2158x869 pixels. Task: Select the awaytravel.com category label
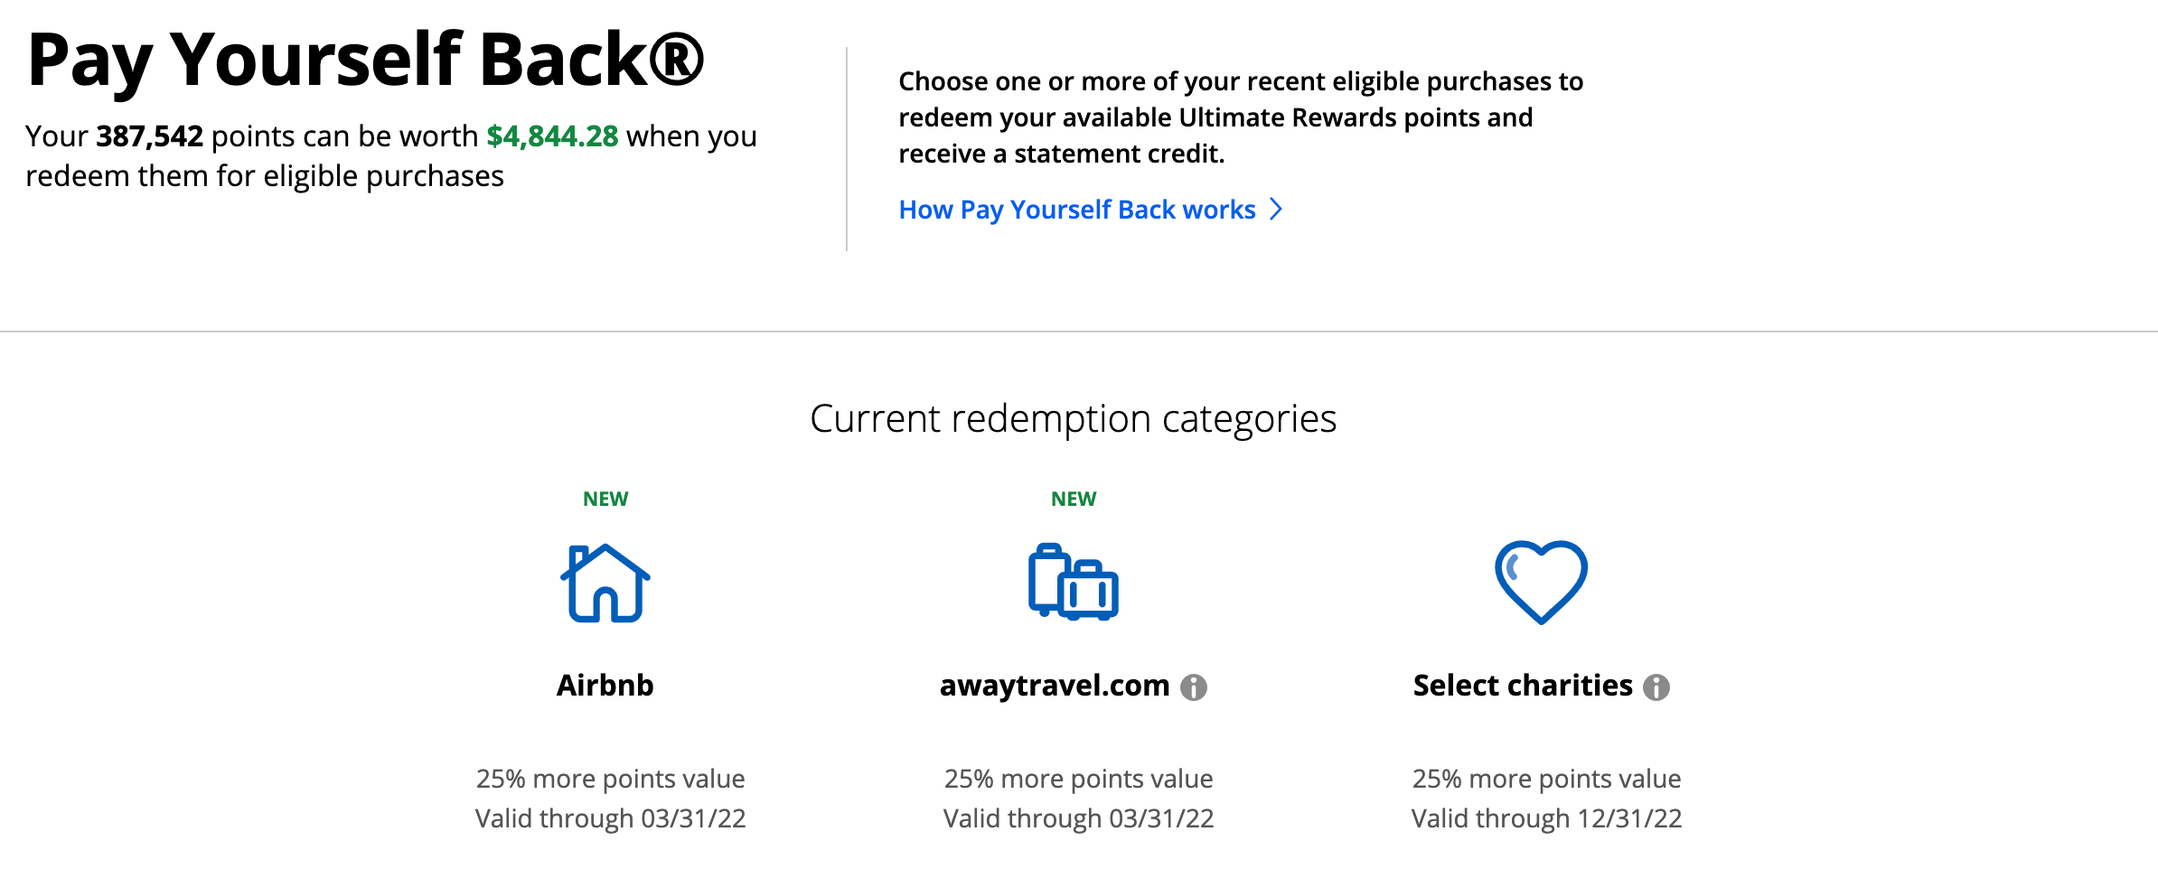click(x=1055, y=686)
